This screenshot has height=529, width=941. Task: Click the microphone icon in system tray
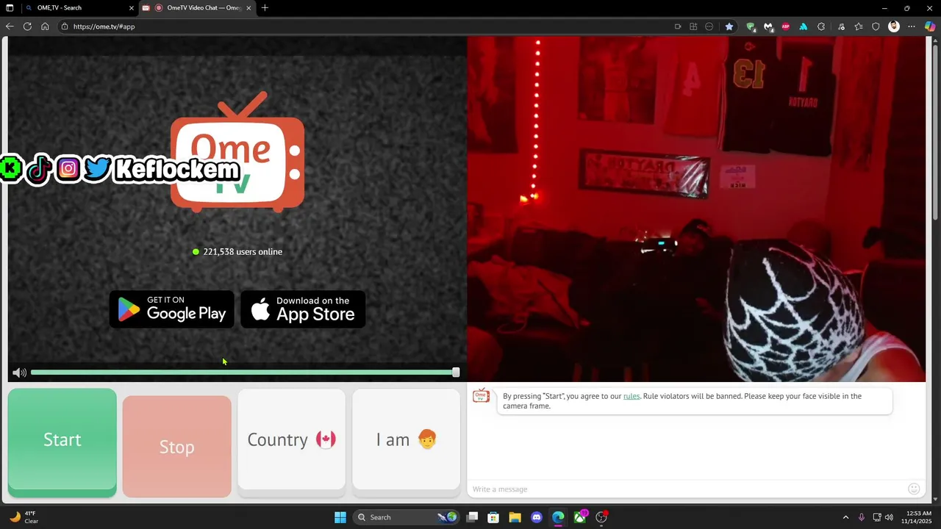(862, 517)
